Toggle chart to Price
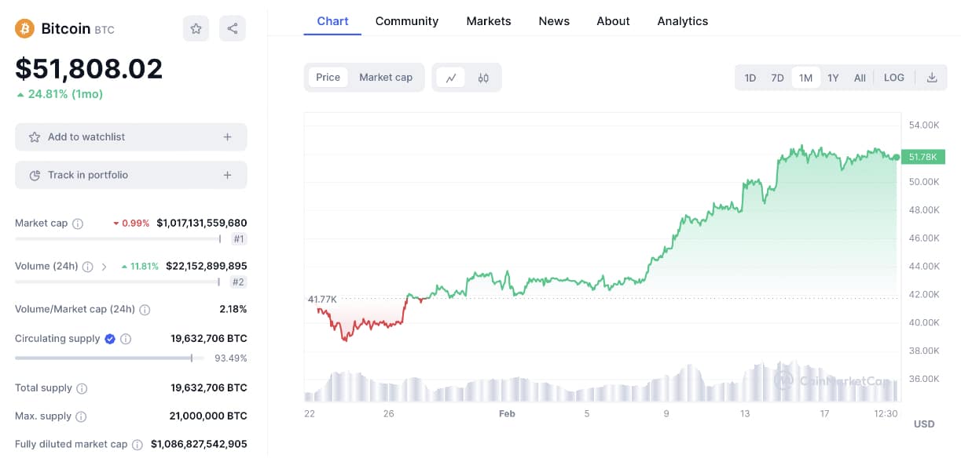The image size is (961, 469). (328, 78)
